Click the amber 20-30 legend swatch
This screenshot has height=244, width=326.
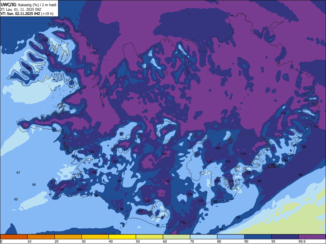[68, 237]
